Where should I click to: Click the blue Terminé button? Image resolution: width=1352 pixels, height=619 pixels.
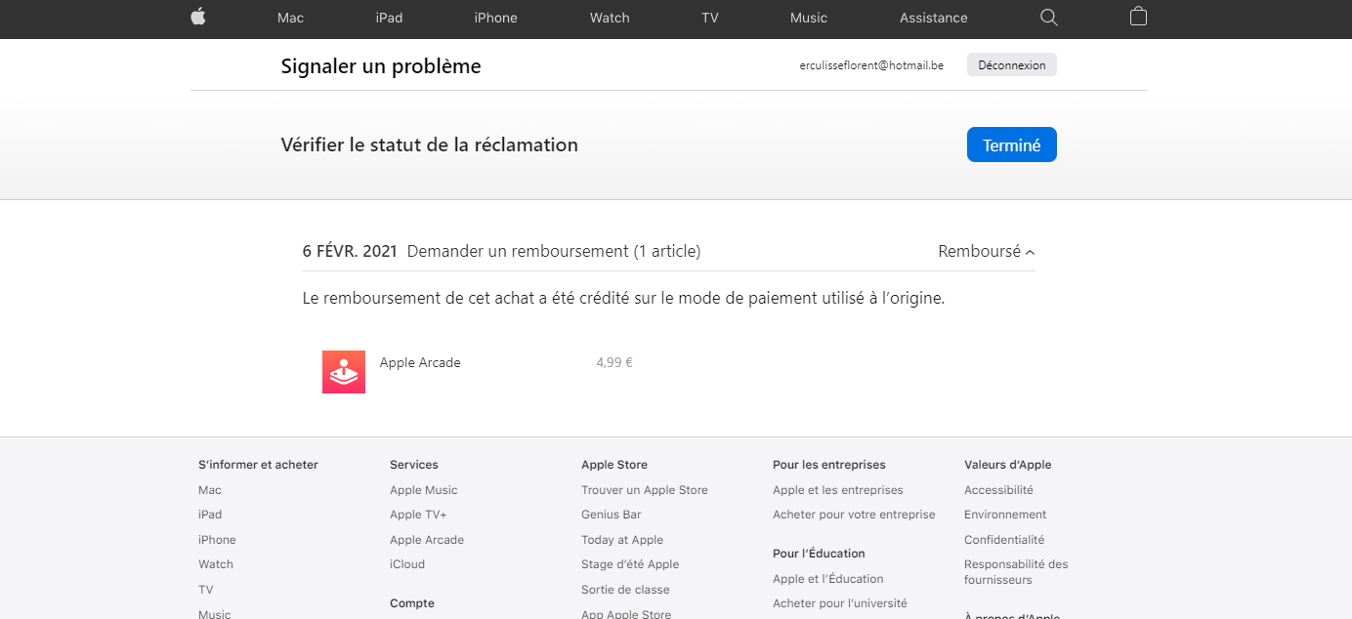(x=1012, y=145)
